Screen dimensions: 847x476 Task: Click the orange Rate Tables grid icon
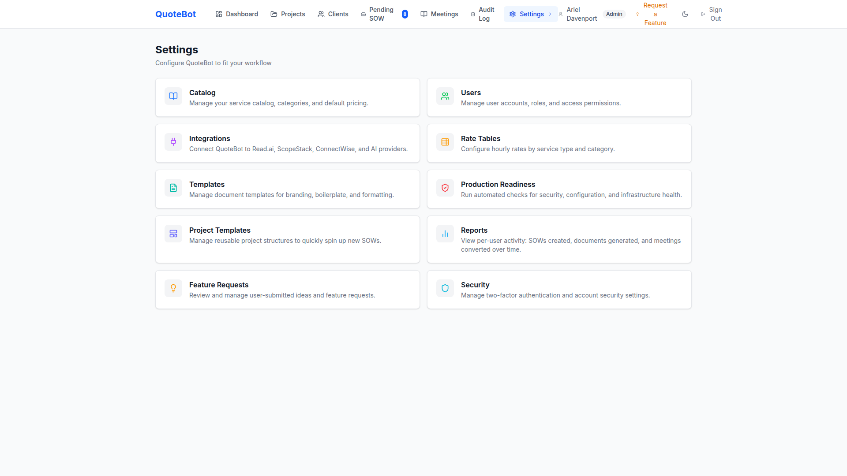[445, 141]
